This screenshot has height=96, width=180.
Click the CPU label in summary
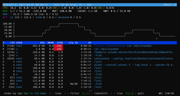click(x=6, y=8)
